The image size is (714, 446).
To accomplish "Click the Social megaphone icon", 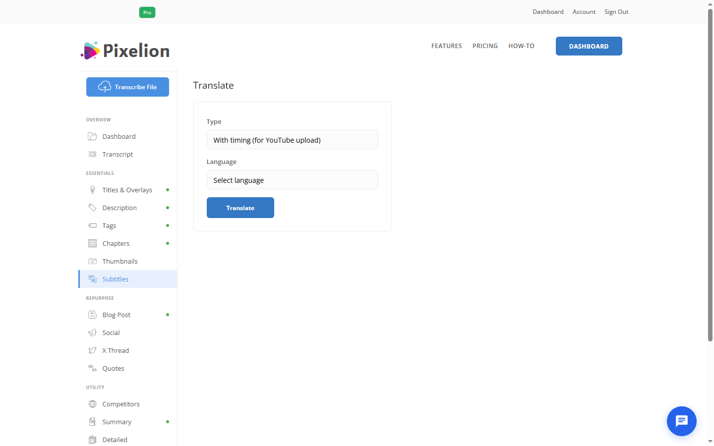I will (92, 333).
